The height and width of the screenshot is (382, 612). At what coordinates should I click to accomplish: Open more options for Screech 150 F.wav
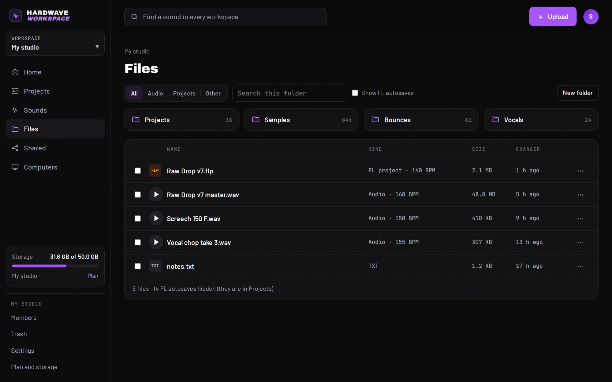point(580,219)
